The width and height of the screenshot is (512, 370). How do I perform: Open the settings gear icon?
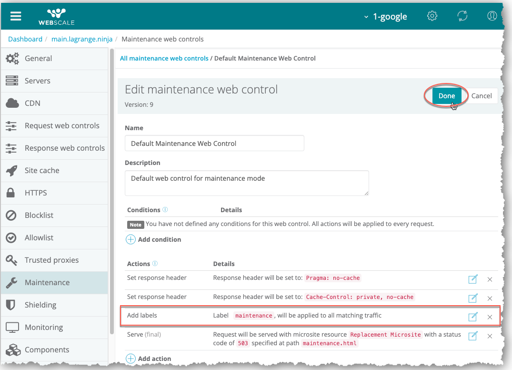432,16
